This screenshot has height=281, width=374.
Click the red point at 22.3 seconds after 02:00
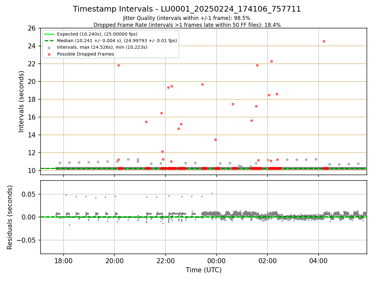pos(271,61)
